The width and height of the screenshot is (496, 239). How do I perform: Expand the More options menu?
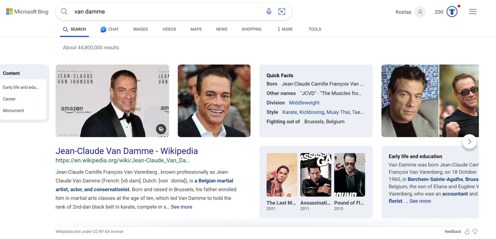pos(285,29)
